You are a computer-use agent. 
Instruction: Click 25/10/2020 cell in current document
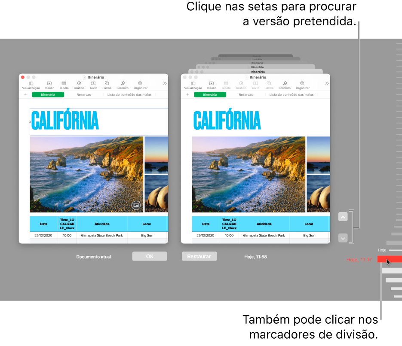[43, 235]
